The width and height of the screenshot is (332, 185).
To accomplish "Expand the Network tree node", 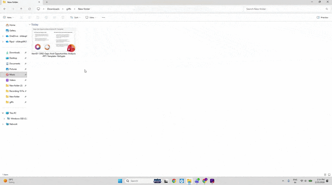I will pos(3,124).
